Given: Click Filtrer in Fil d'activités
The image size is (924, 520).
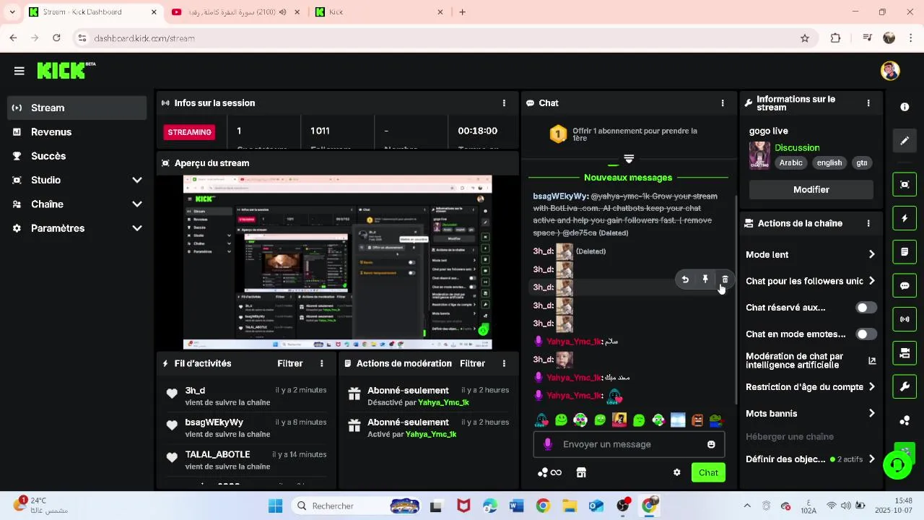Looking at the screenshot, I should [290, 364].
